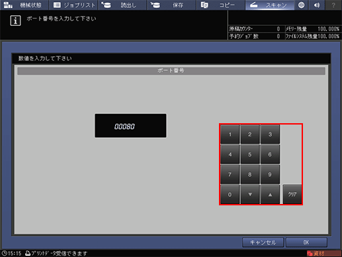This screenshot has height=257, width=342.
Task: Cancel with the キャンセル button
Action: 263,242
